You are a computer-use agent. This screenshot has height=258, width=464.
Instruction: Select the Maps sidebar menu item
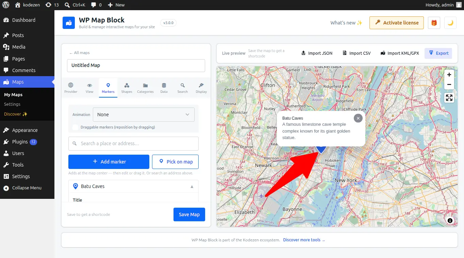(x=27, y=82)
